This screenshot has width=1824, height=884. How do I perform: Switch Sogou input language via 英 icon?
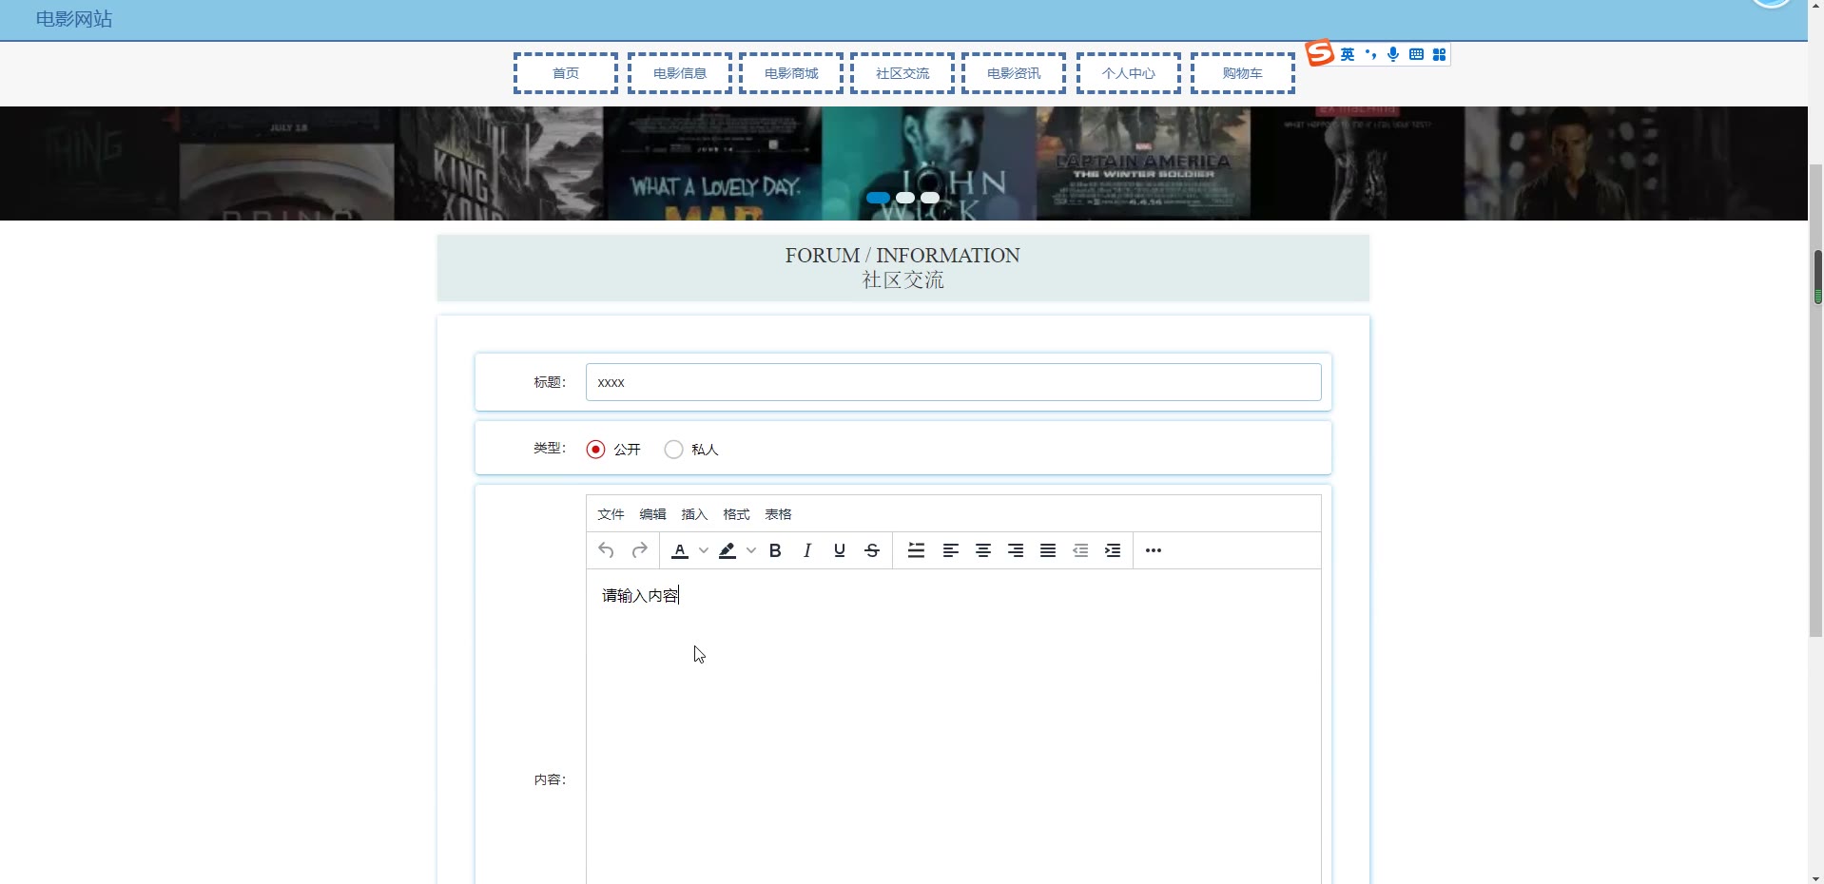point(1348,54)
